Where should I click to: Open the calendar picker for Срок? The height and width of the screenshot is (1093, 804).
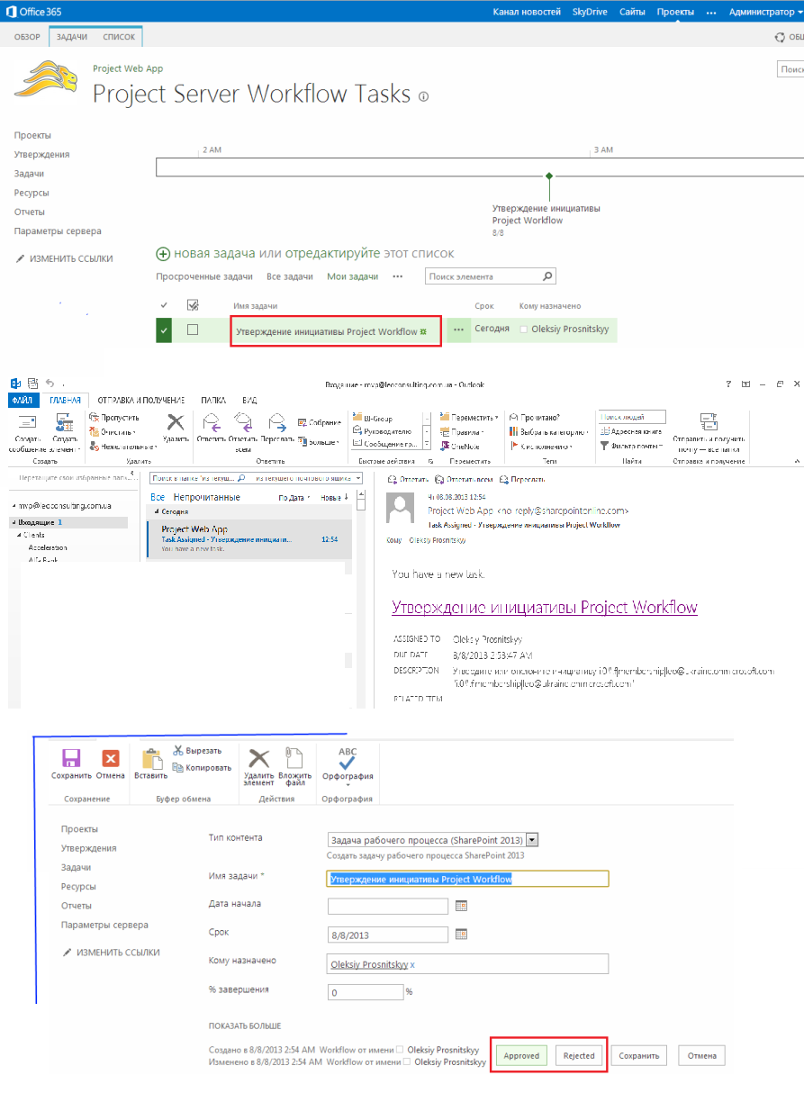click(x=462, y=935)
